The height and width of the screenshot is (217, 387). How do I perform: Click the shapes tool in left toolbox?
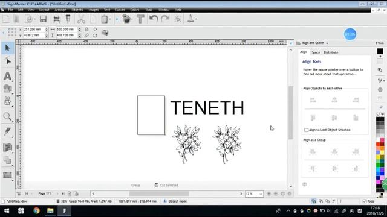pos(7,89)
